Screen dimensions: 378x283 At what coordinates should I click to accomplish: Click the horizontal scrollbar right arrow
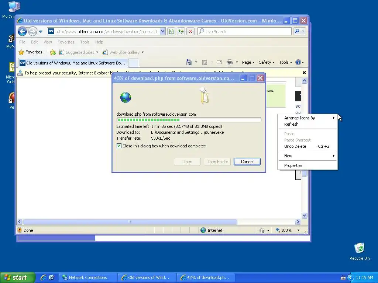(298, 221)
